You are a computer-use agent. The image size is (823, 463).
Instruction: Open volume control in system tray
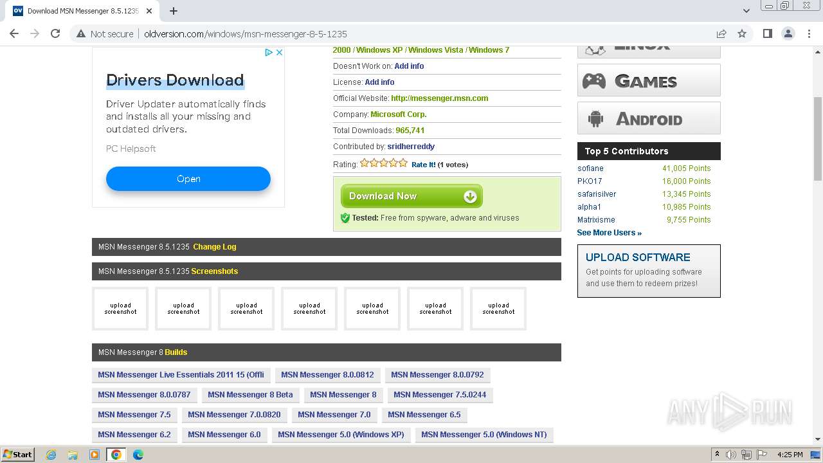point(731,455)
